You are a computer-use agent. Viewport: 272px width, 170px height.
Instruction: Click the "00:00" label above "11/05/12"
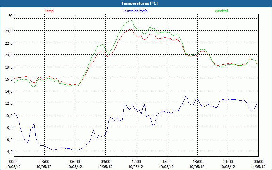coord(258,162)
